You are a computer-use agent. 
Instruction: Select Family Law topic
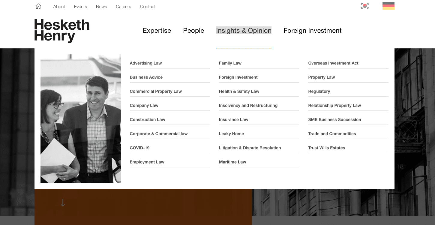click(x=230, y=63)
